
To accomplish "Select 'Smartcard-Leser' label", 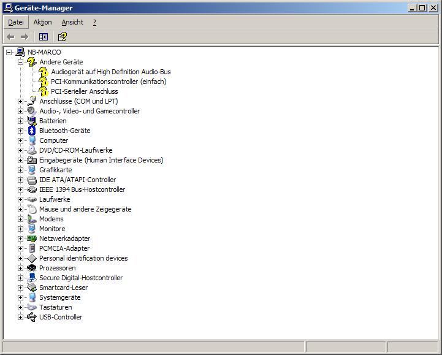I will click(x=63, y=288).
